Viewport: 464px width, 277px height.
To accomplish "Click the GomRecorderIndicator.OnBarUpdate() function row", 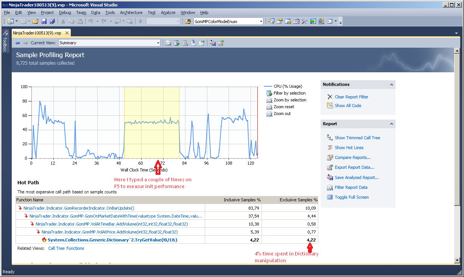I will click(x=167, y=208).
